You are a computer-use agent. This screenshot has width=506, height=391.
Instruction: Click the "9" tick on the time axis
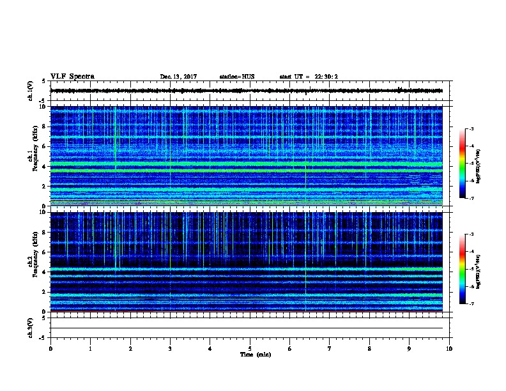pyautogui.click(x=409, y=349)
